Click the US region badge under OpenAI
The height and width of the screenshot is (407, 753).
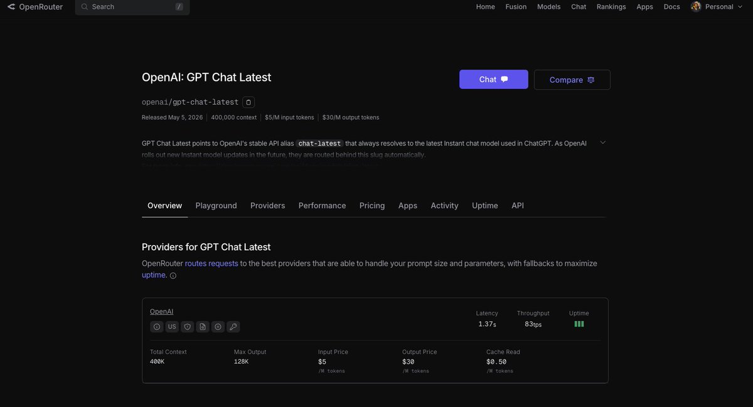[x=172, y=327]
